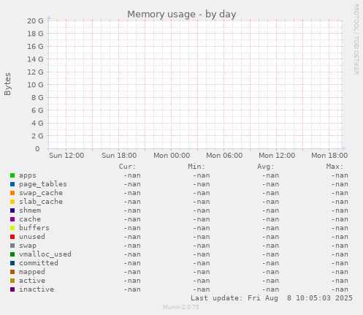Screen dimensions: 363x315
Task: Click the lime buffers legend swatch
Action: tap(12, 228)
